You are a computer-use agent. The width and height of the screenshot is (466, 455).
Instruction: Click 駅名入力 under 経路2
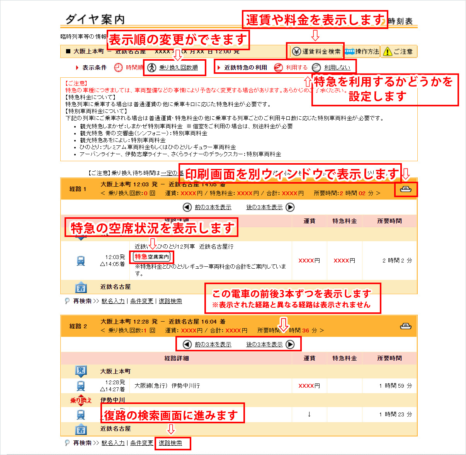click(x=113, y=443)
